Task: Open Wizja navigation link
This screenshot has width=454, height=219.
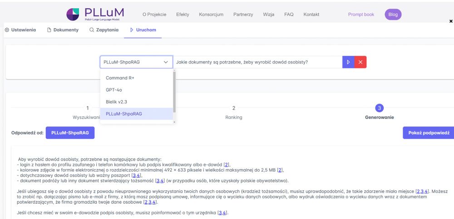Action: coord(269,15)
